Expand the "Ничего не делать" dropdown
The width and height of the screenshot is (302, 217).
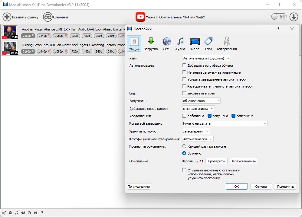[x=225, y=123]
